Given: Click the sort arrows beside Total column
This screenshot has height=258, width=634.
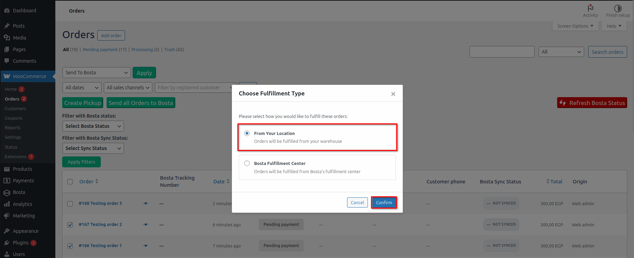Looking at the screenshot, I should pos(548,181).
